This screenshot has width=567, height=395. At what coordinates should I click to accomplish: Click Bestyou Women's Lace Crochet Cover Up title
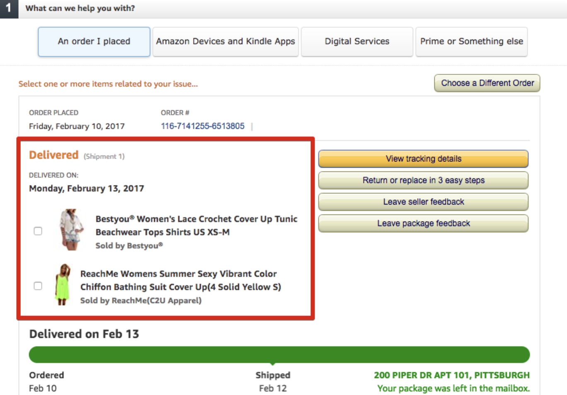[196, 225]
